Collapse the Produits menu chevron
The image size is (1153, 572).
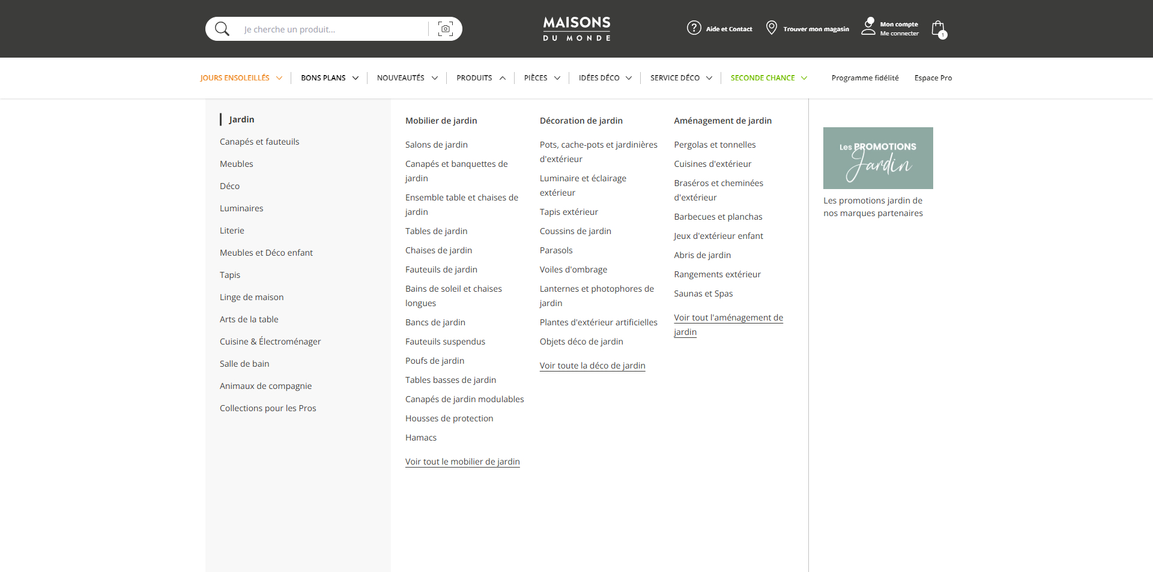(x=503, y=78)
